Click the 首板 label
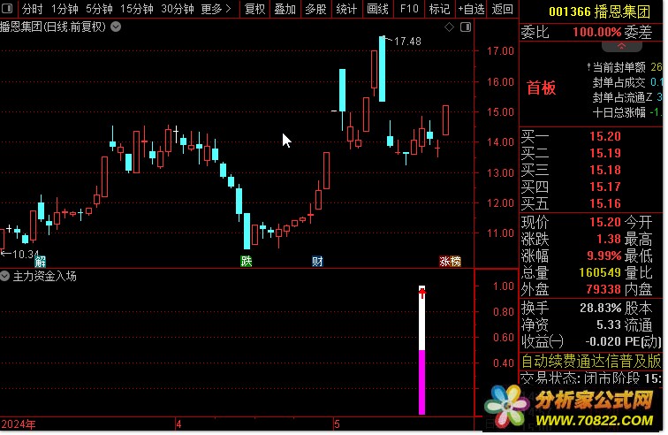 (x=542, y=88)
